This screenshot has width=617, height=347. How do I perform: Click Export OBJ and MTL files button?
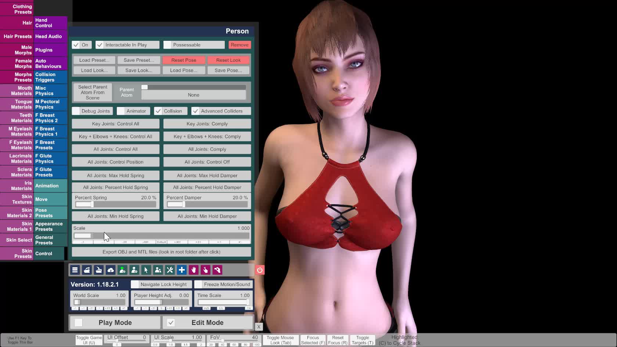click(x=162, y=252)
